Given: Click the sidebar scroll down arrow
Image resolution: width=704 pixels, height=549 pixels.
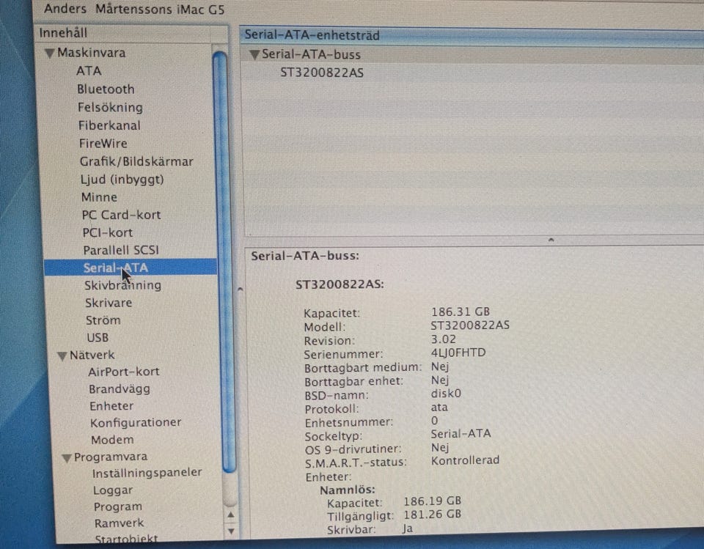Looking at the screenshot, I should (x=231, y=531).
